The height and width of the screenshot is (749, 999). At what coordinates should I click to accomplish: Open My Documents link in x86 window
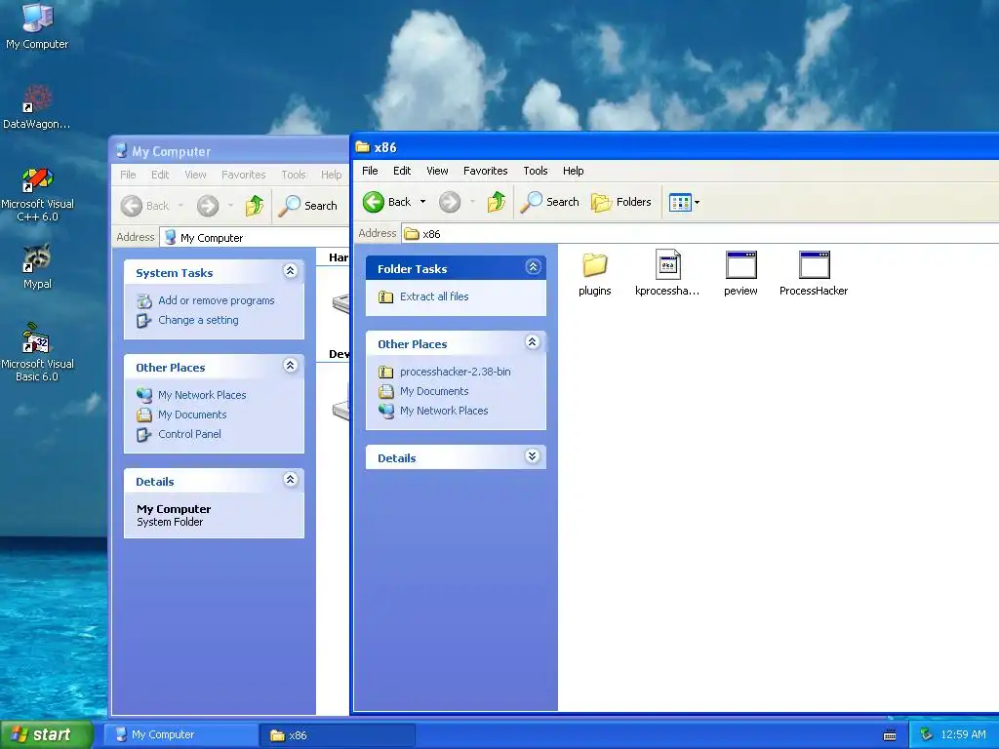pos(434,391)
